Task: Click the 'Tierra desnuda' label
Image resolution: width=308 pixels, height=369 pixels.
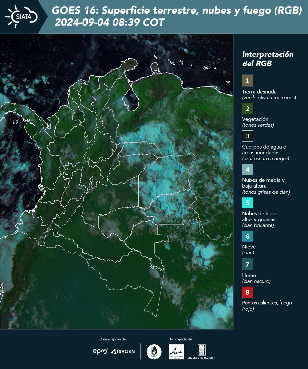Action: coord(259,92)
